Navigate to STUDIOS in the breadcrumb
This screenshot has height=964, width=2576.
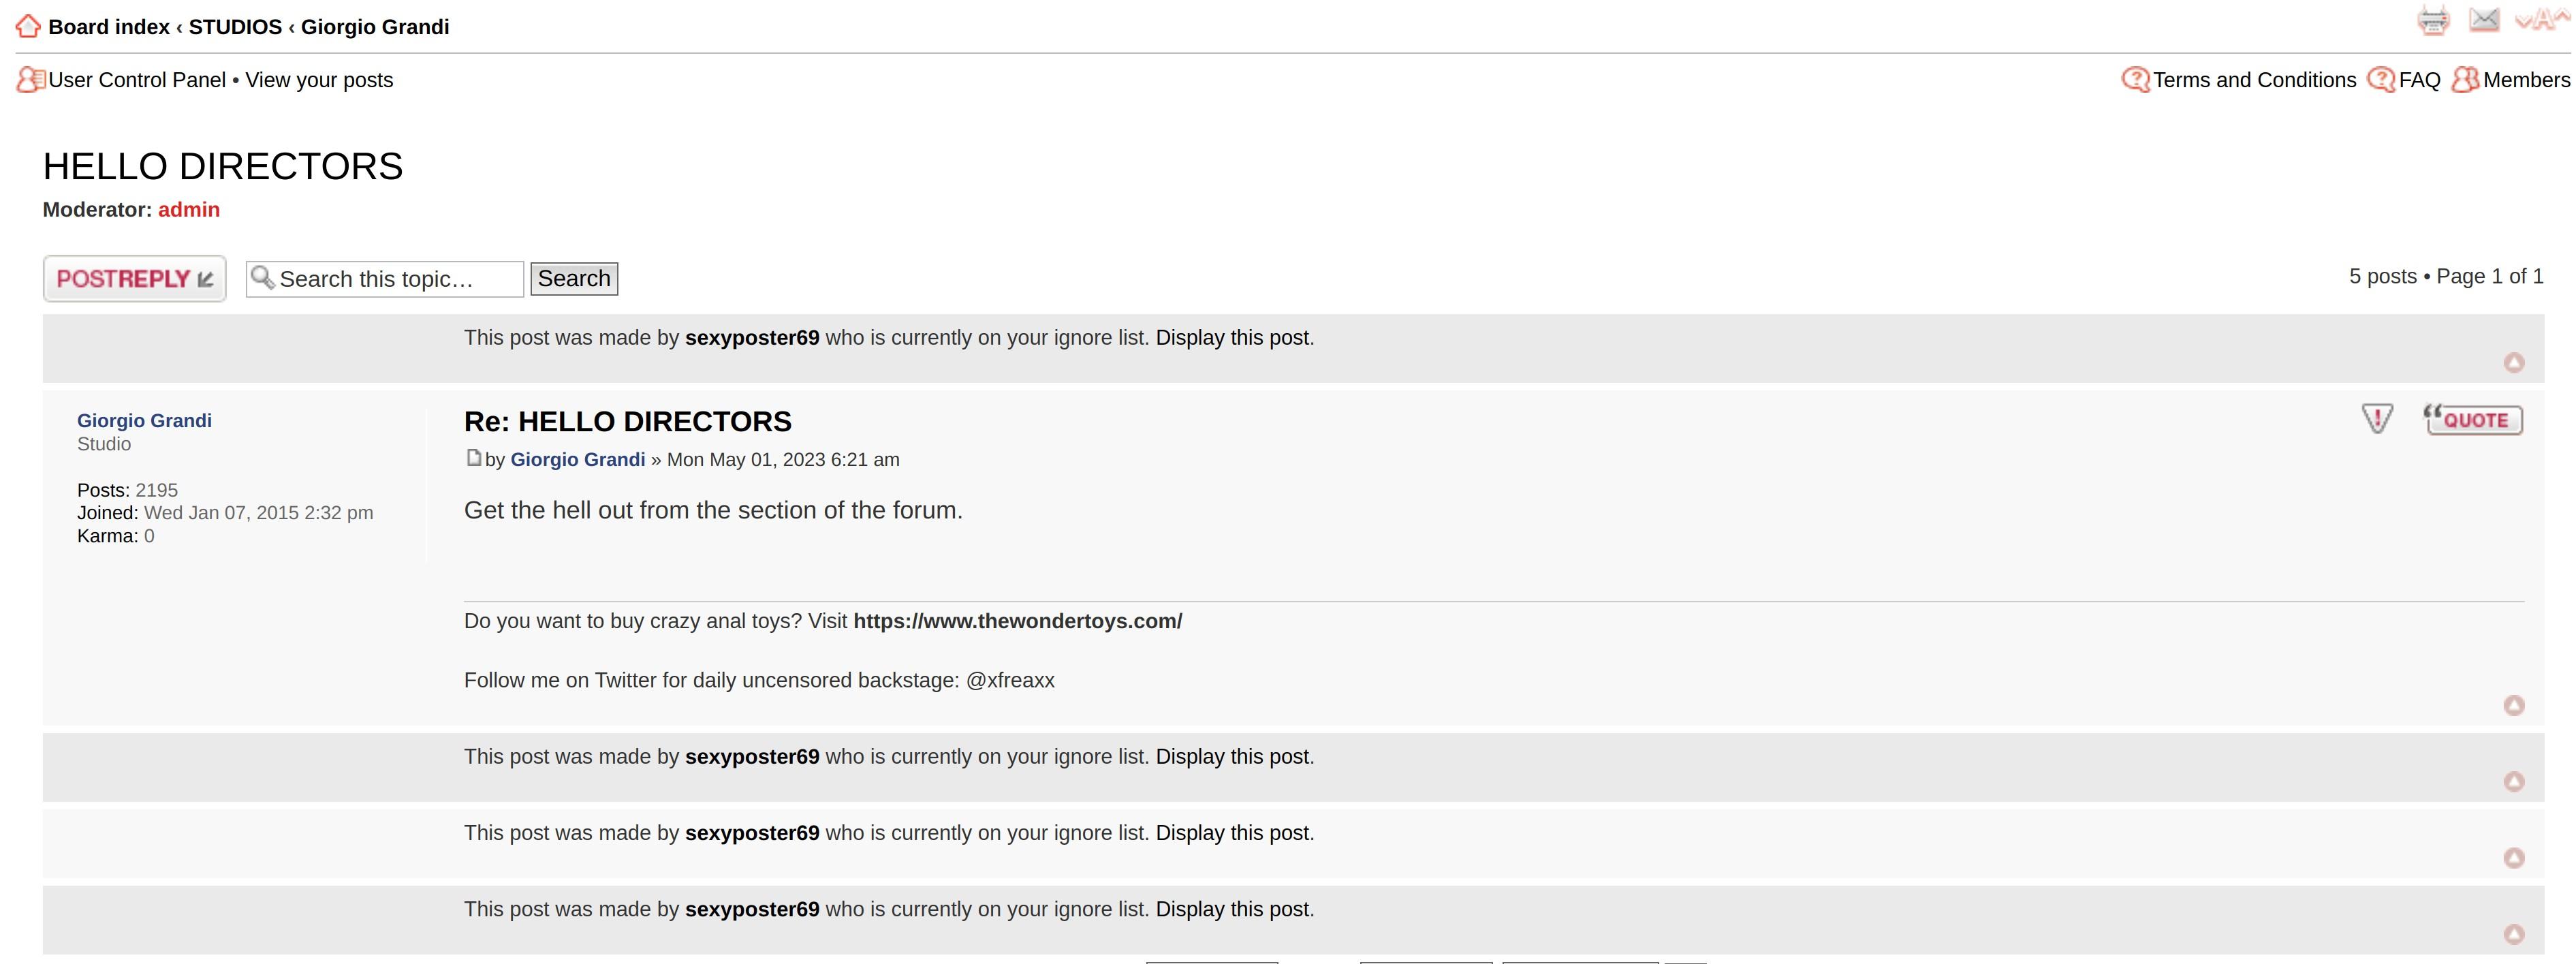[235, 27]
